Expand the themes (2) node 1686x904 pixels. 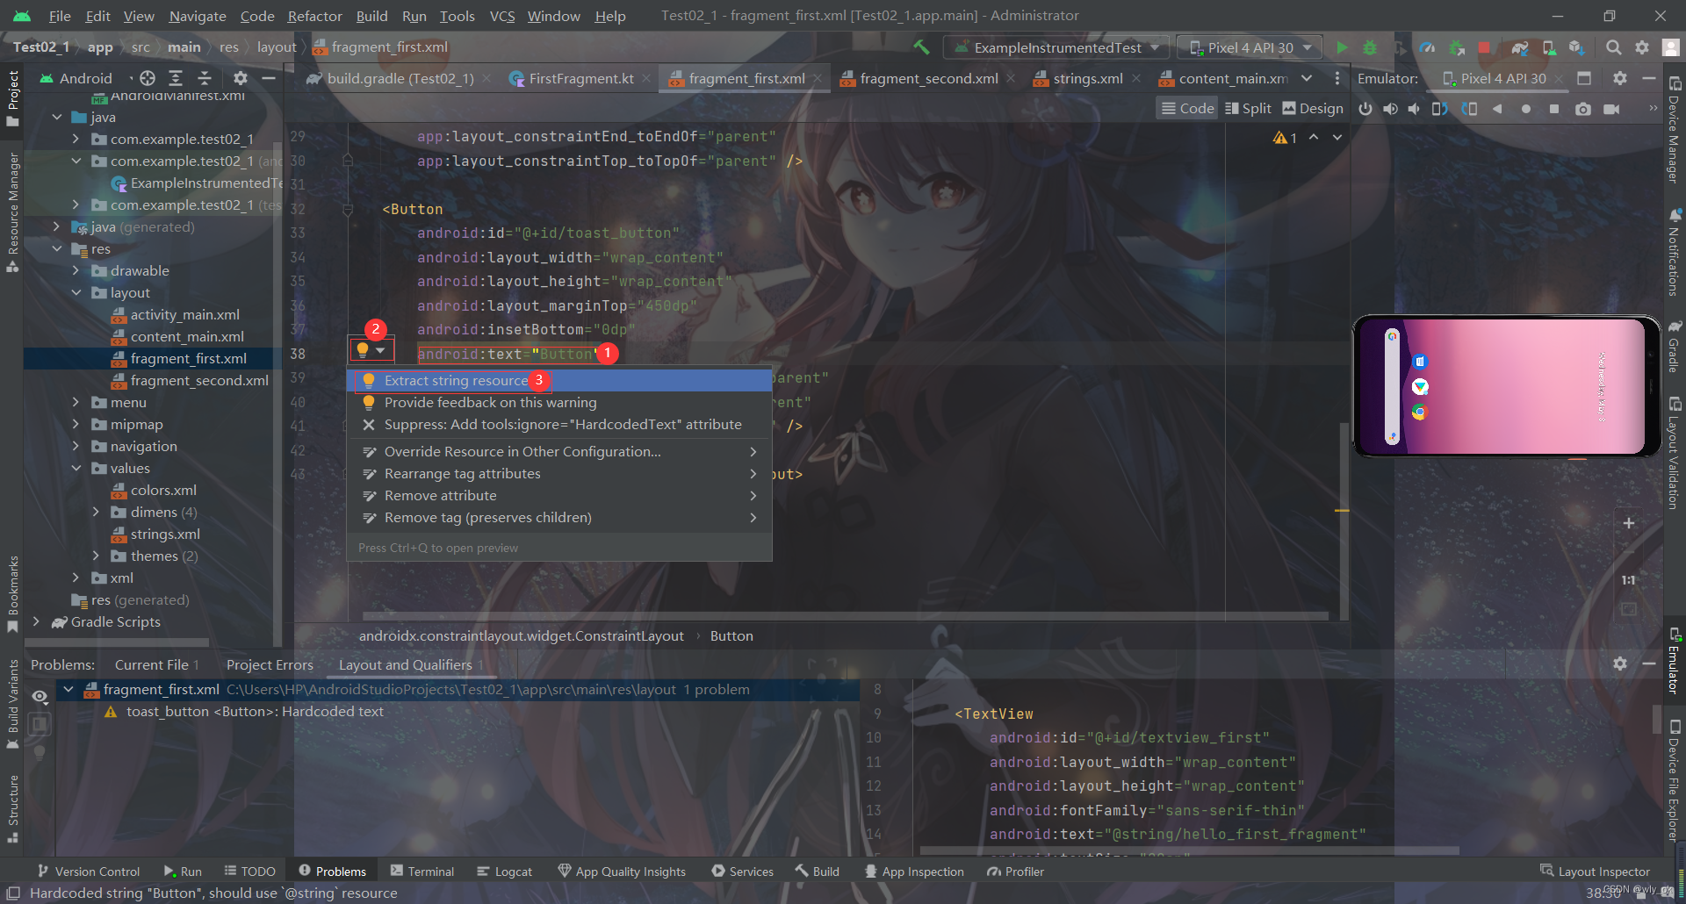tap(96, 556)
